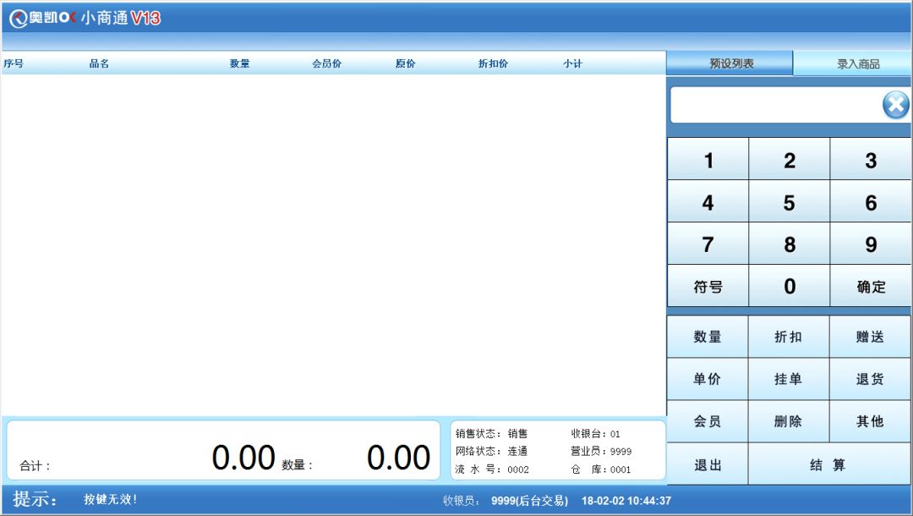Image resolution: width=913 pixels, height=516 pixels.
Task: Click the 符号 key
Action: [x=708, y=286]
